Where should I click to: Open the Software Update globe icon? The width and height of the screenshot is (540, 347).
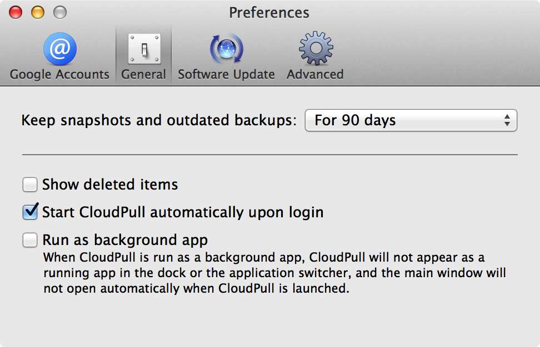[x=227, y=49]
